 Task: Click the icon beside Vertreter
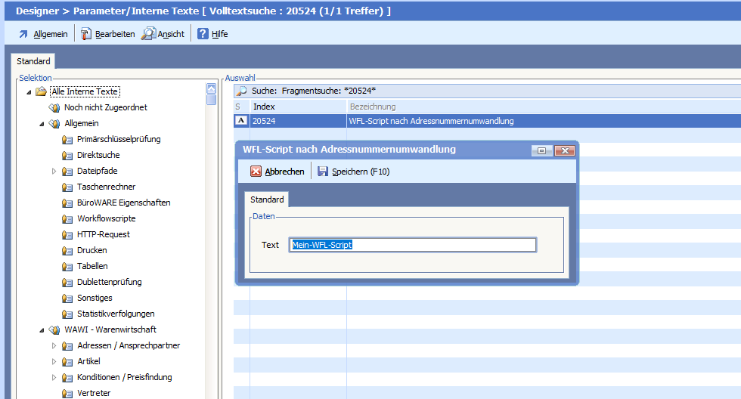[x=67, y=394]
